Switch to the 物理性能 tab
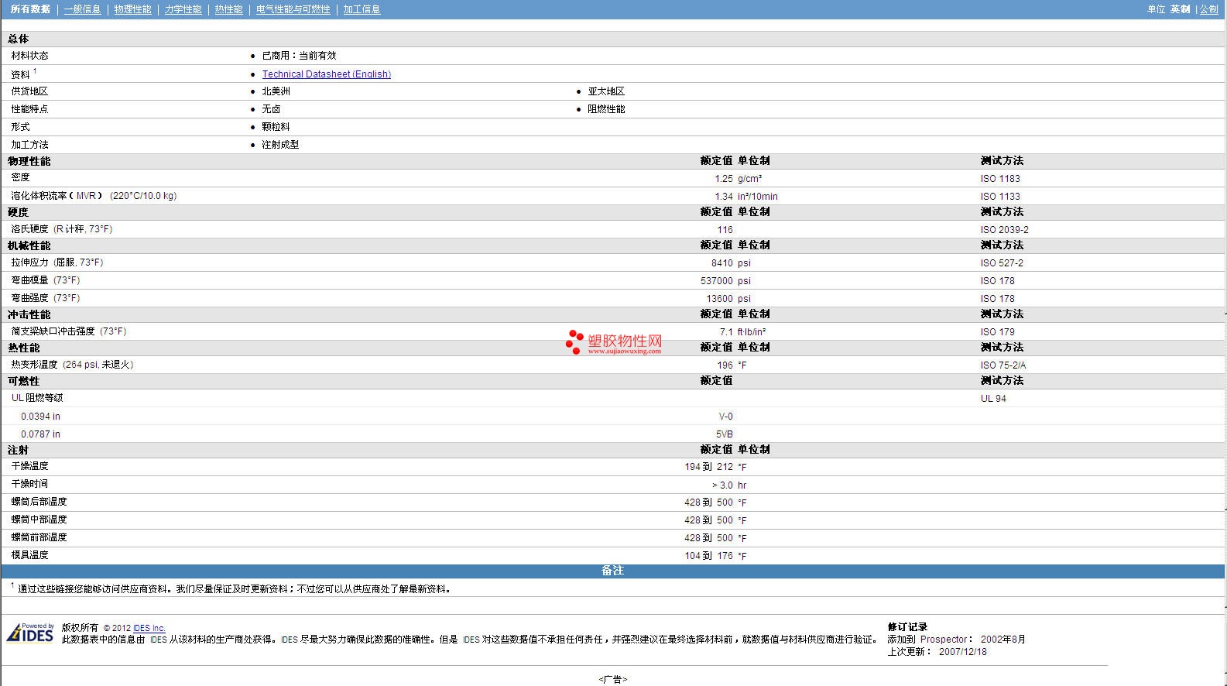The image size is (1227, 686). point(132,9)
